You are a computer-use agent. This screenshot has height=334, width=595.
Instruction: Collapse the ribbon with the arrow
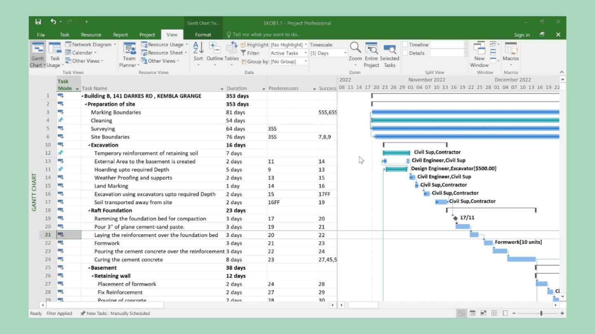pyautogui.click(x=562, y=72)
